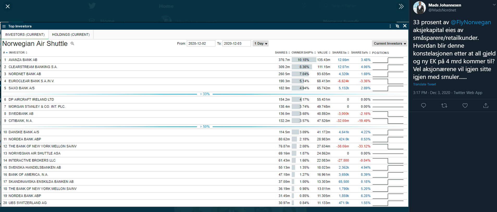Click the positions sparkline for Avanza Bank
The height and width of the screenshot is (212, 497).
pyautogui.click(x=388, y=60)
